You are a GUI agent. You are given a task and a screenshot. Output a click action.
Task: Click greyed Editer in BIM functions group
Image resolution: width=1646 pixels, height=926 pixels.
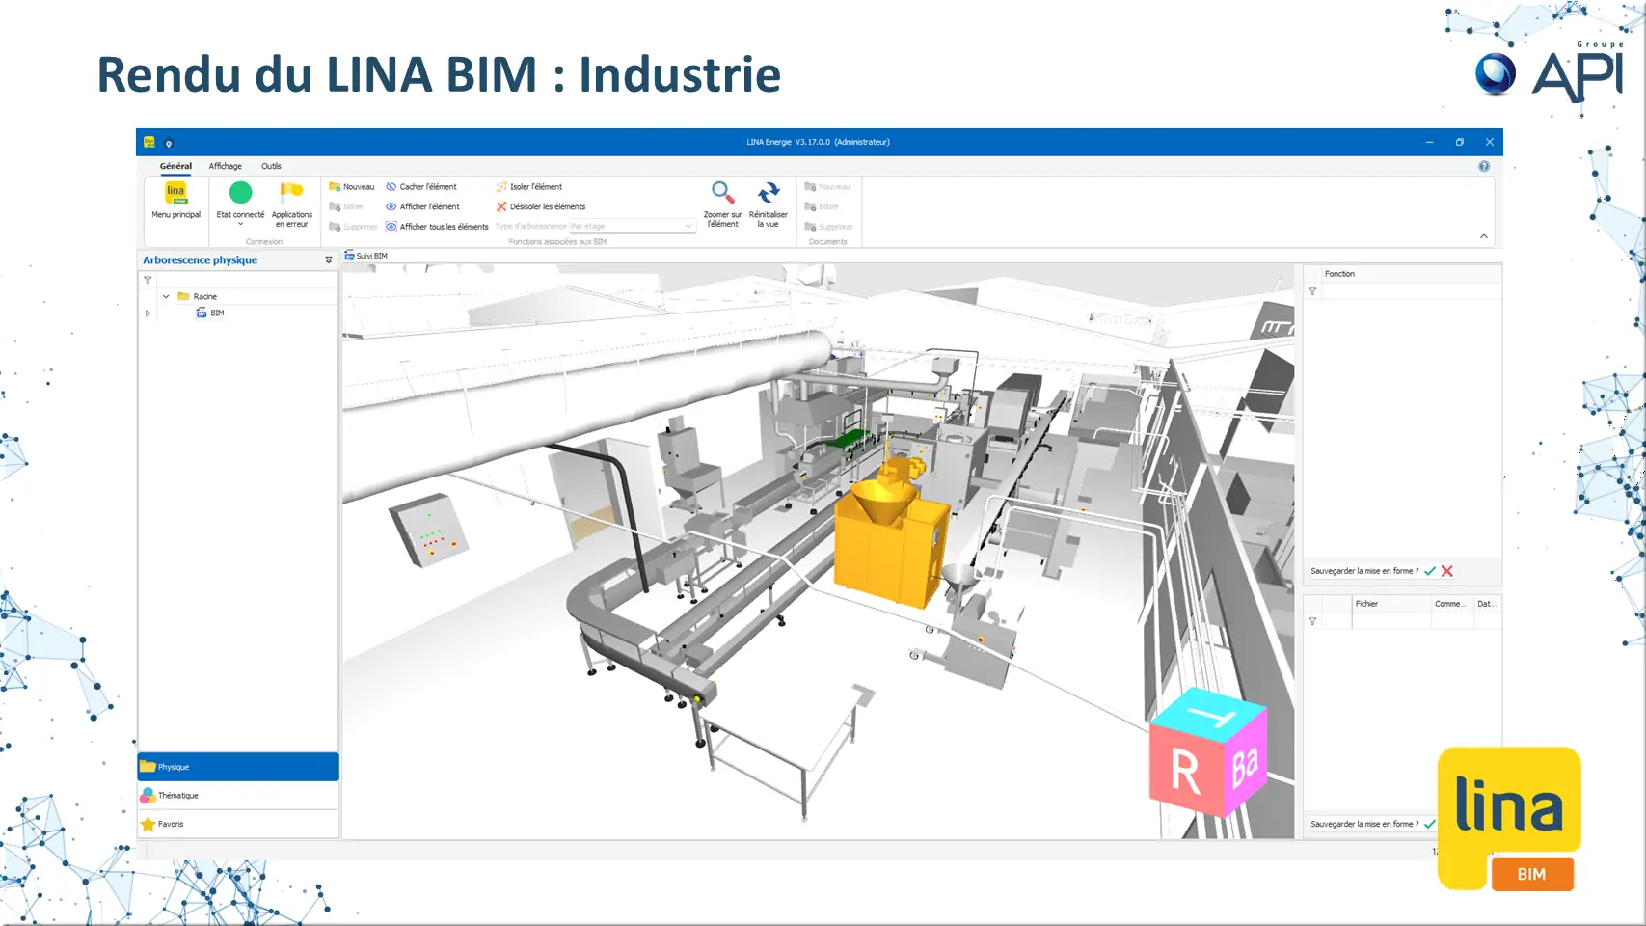[347, 206]
